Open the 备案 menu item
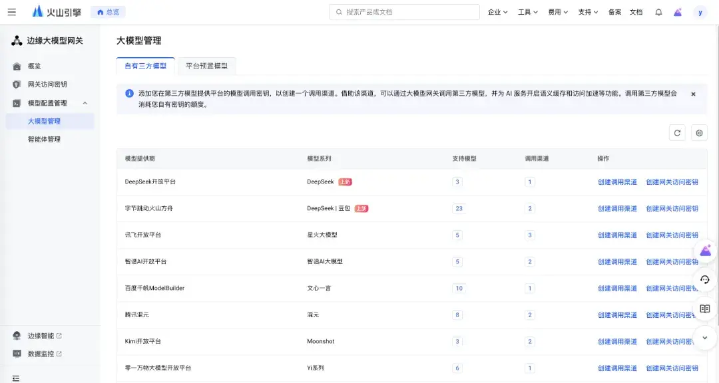Screen dimensions: 719x383 coord(615,13)
